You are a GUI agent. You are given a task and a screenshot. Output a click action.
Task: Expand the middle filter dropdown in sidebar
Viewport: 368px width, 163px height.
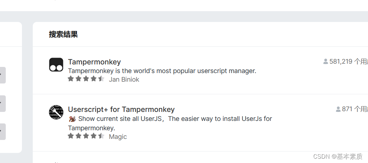[x=2, y=103]
